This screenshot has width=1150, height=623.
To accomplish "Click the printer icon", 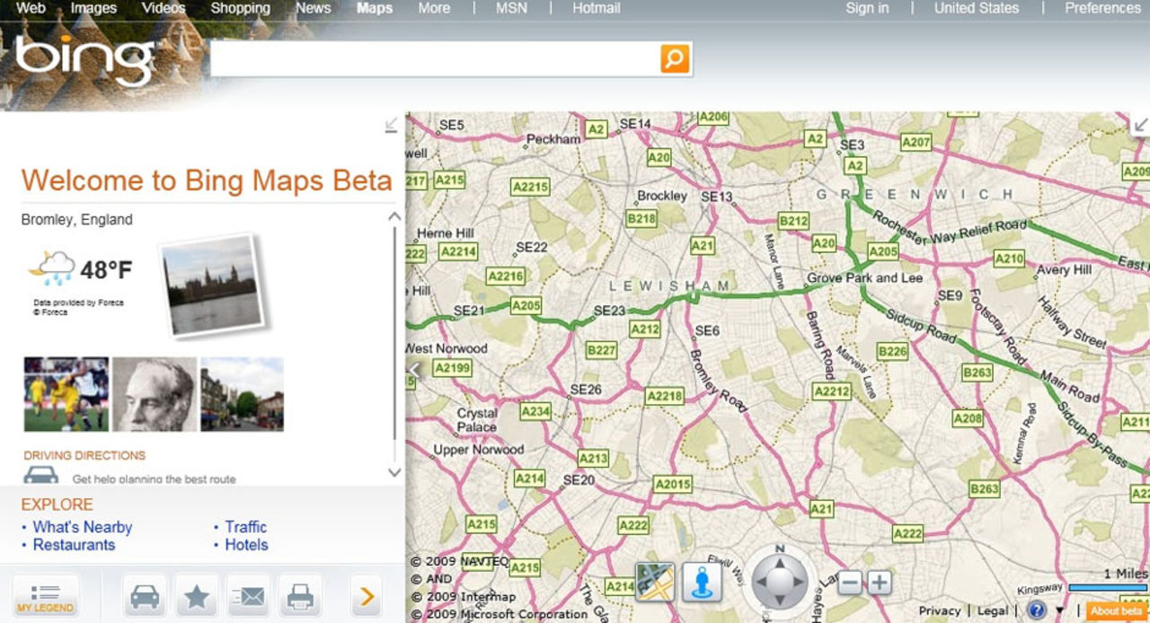I will (300, 597).
